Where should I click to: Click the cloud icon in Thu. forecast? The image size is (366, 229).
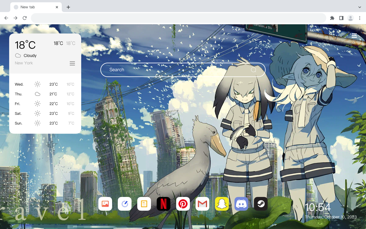click(37, 94)
